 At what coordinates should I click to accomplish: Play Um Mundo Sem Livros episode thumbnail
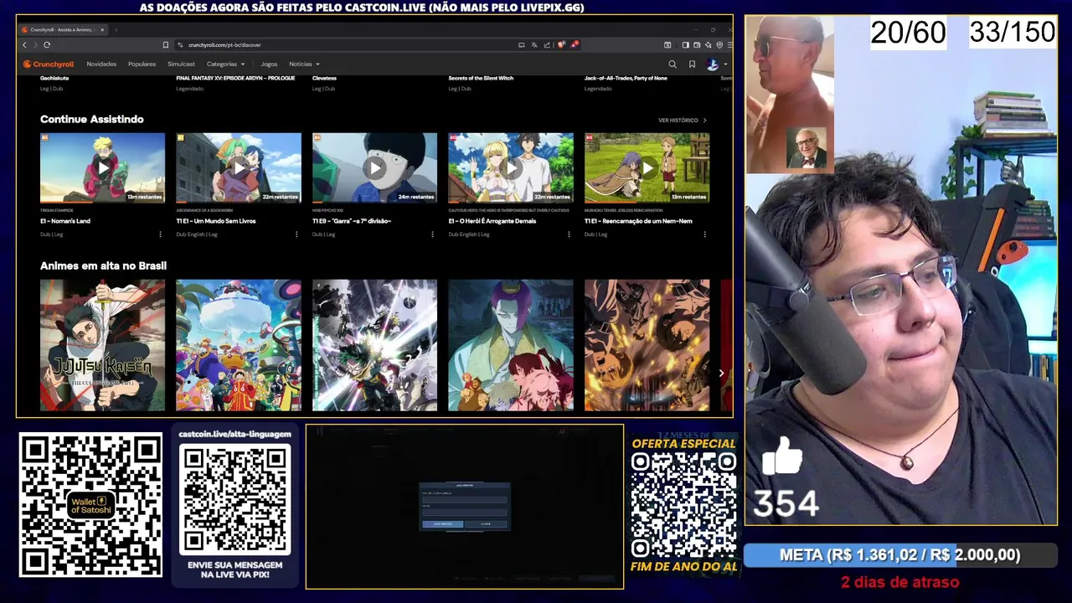click(239, 167)
